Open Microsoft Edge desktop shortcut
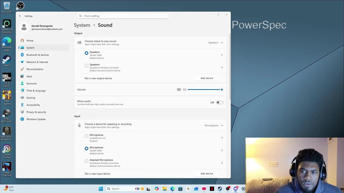The image size is (344, 193). [x=7, y=44]
